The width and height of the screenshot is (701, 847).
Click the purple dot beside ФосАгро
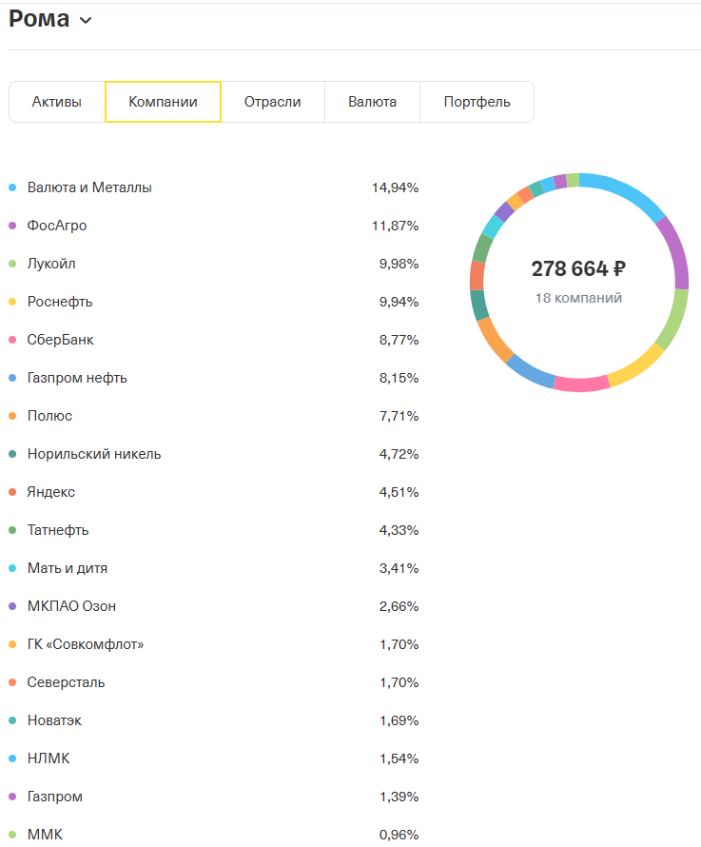click(x=12, y=226)
